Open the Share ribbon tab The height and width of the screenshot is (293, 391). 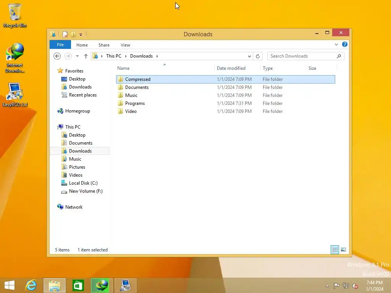tap(104, 45)
